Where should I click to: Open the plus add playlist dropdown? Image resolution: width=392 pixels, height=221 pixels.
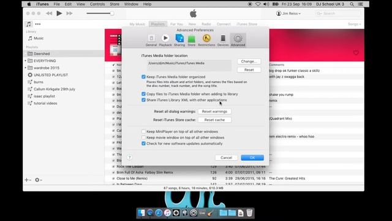pyautogui.click(x=28, y=180)
